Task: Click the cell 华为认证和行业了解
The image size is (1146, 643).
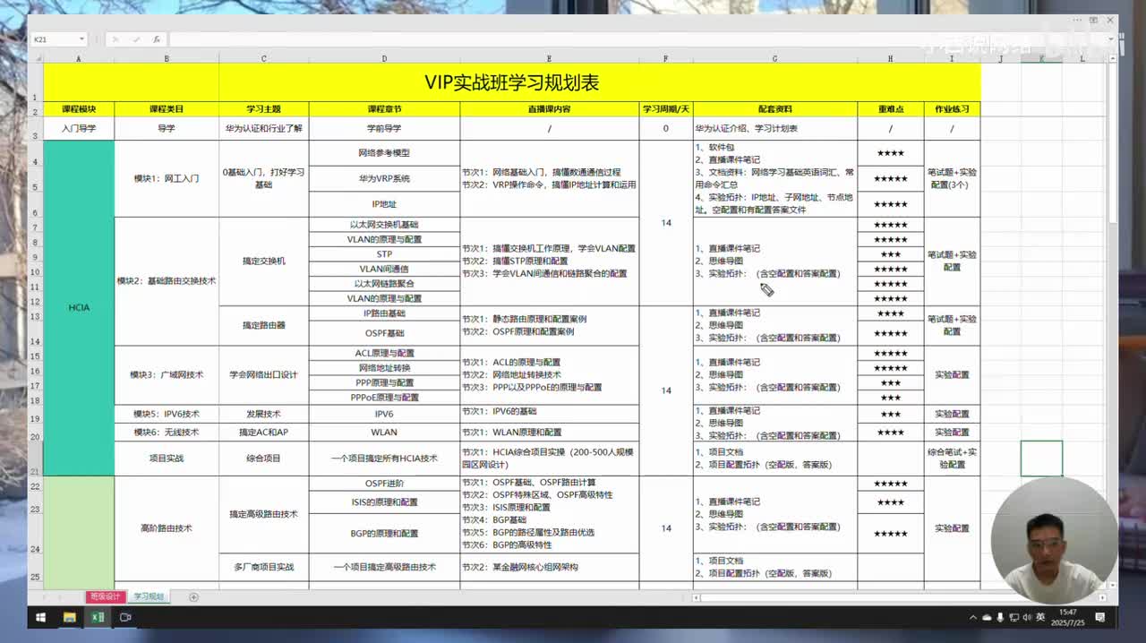Action: pos(264,128)
